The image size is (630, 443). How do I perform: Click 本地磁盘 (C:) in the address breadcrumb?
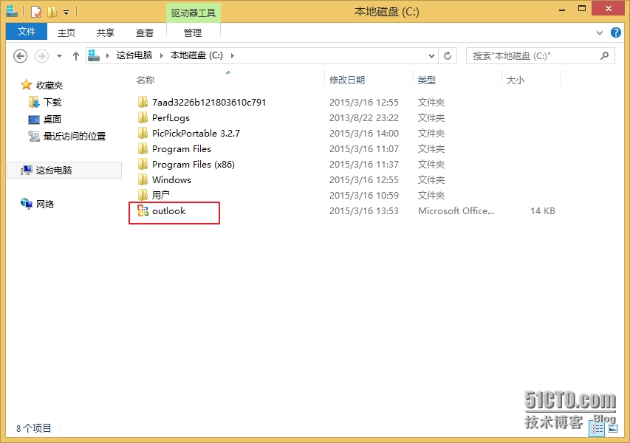click(197, 55)
